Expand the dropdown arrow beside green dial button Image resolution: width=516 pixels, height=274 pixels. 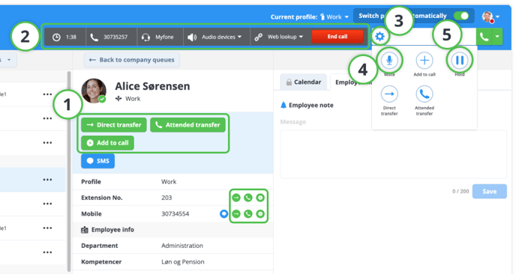click(497, 37)
